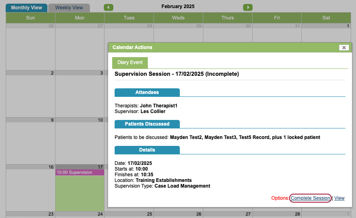The height and width of the screenshot is (218, 356).
Task: Open the View link in Options
Action: (x=339, y=198)
